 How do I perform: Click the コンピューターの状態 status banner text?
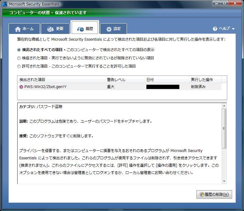(48, 13)
